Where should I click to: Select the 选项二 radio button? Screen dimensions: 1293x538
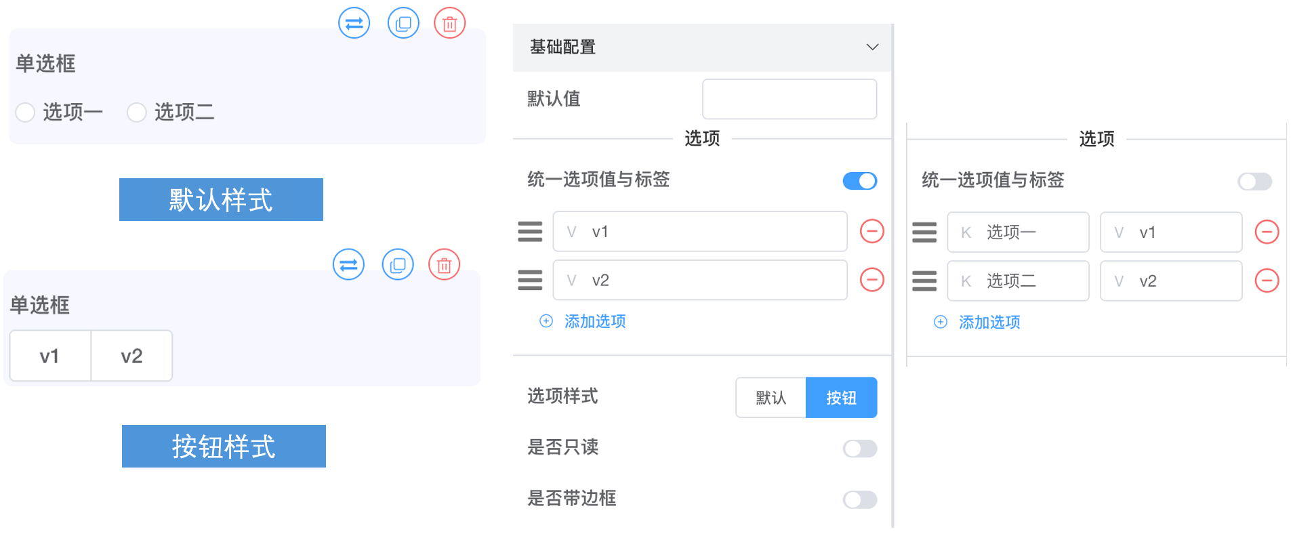[137, 112]
